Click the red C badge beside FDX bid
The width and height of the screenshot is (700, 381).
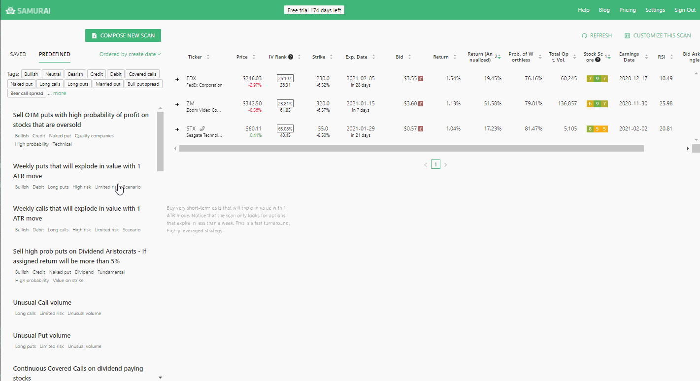tap(421, 78)
